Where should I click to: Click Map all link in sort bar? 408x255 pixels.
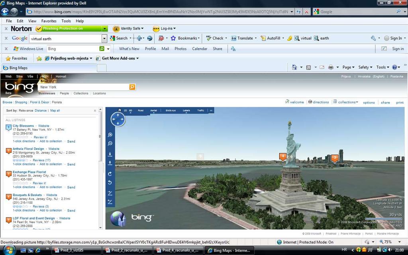pyautogui.click(x=55, y=111)
